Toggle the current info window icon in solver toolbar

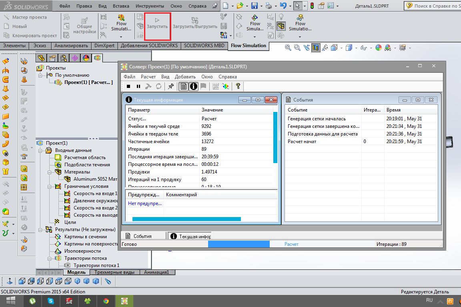click(x=193, y=86)
